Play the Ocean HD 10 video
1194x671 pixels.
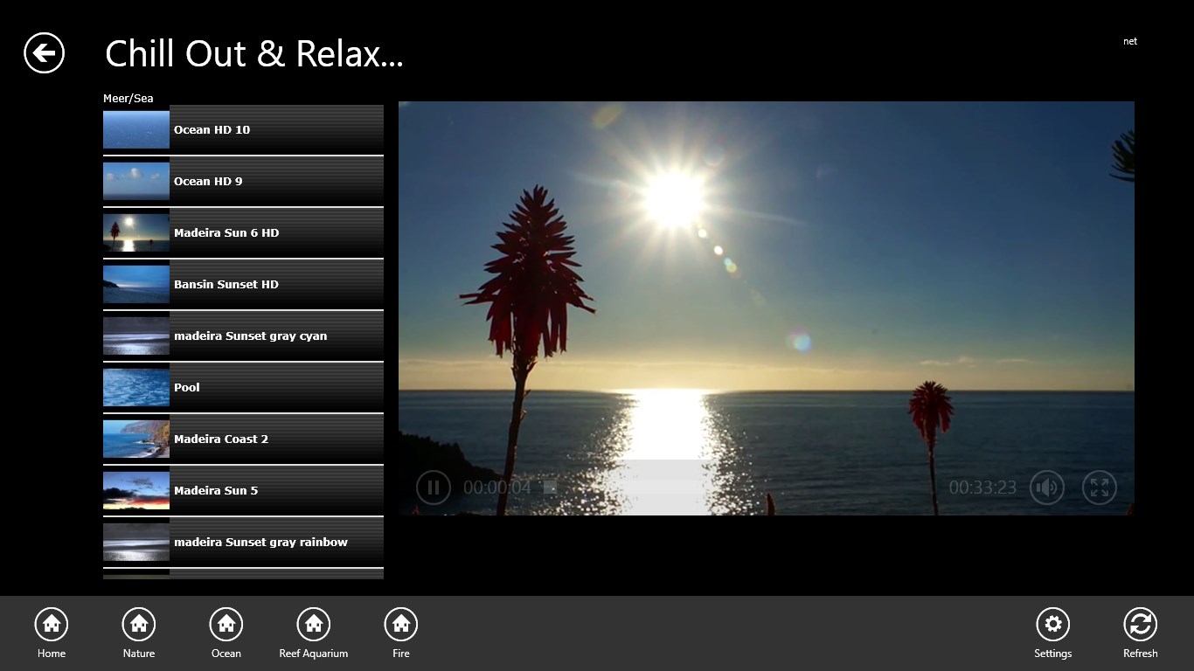pos(243,130)
